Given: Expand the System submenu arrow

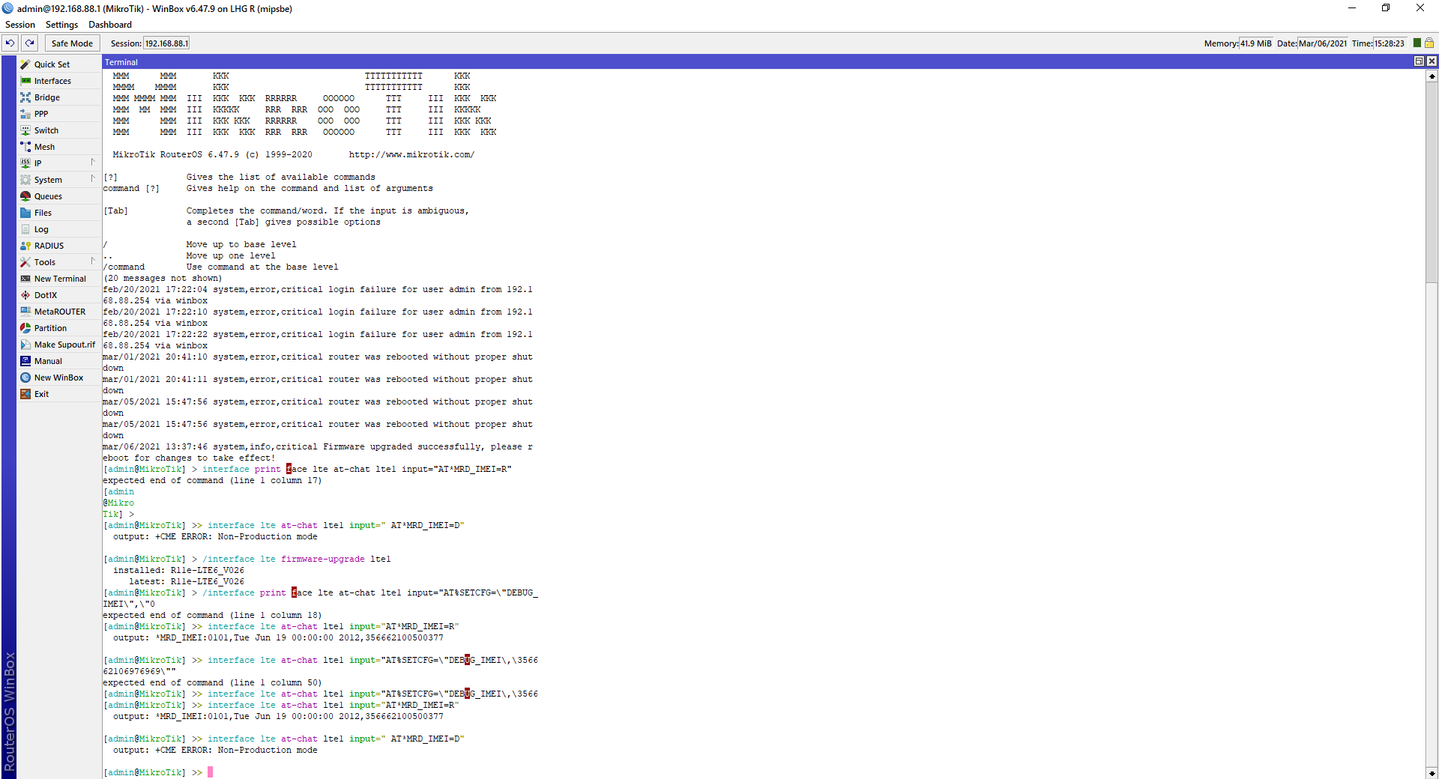Looking at the screenshot, I should 93,178.
